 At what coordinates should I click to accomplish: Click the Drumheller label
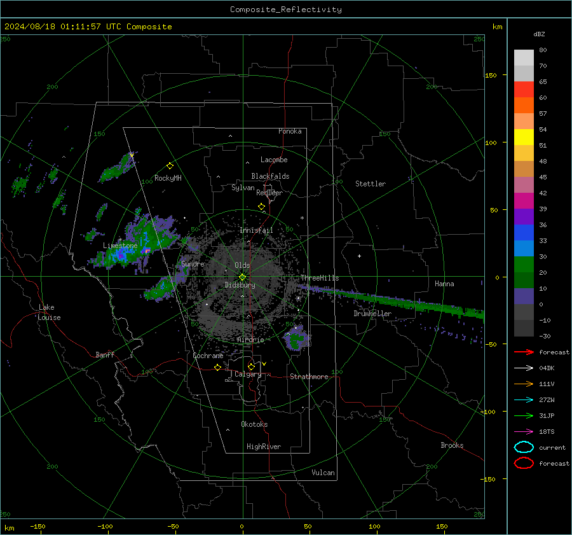[372, 314]
